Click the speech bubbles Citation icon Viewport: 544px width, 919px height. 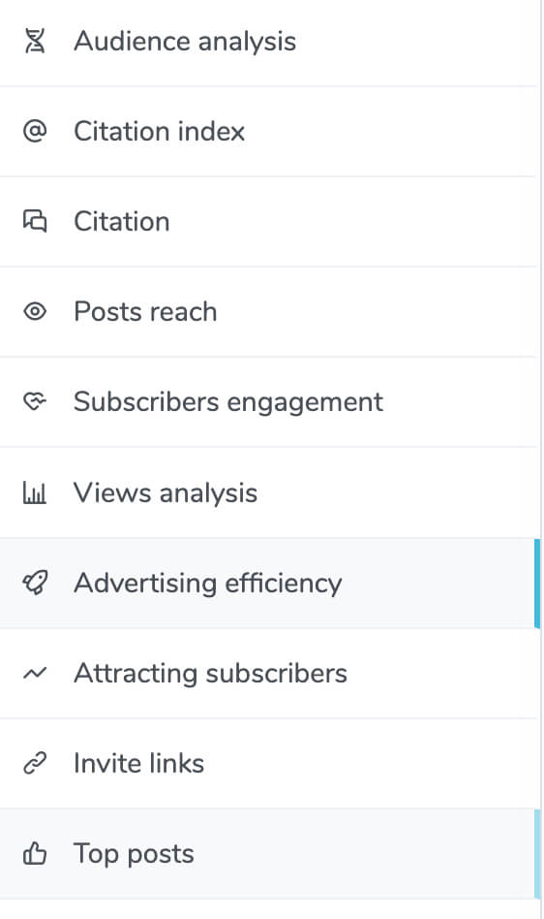point(35,221)
